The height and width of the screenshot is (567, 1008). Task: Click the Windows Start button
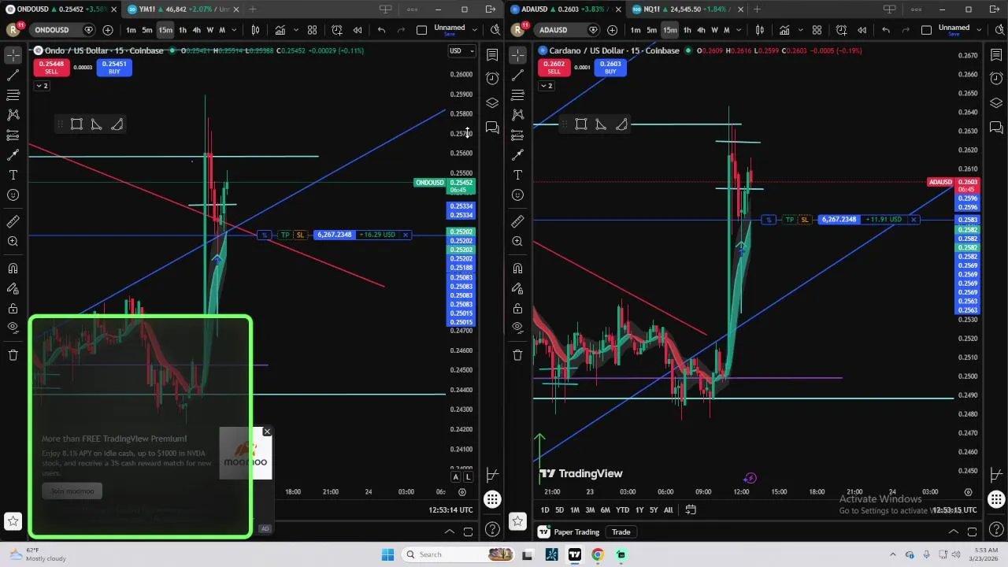387,554
